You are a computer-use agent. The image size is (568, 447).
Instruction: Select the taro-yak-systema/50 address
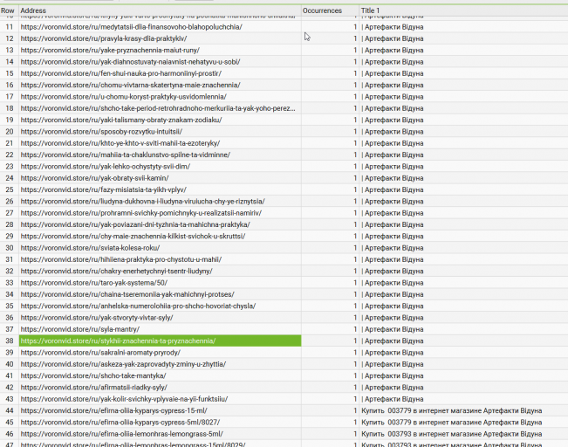(94, 282)
